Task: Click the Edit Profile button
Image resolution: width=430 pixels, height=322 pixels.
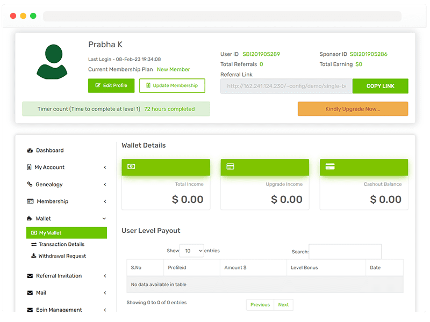Action: tap(111, 86)
